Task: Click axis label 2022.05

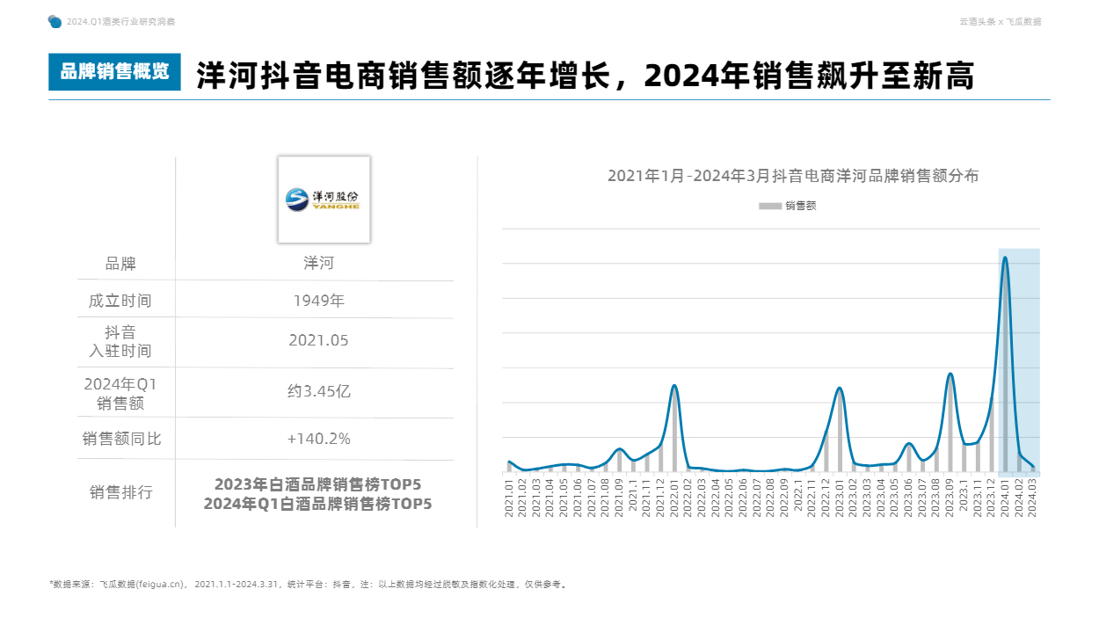Action: (730, 498)
